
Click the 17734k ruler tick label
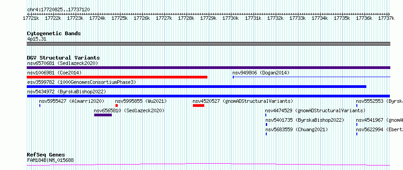click(x=320, y=18)
